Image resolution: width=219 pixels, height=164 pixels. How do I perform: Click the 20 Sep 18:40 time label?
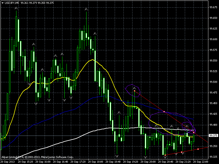pyautogui.click(x=113, y=162)
